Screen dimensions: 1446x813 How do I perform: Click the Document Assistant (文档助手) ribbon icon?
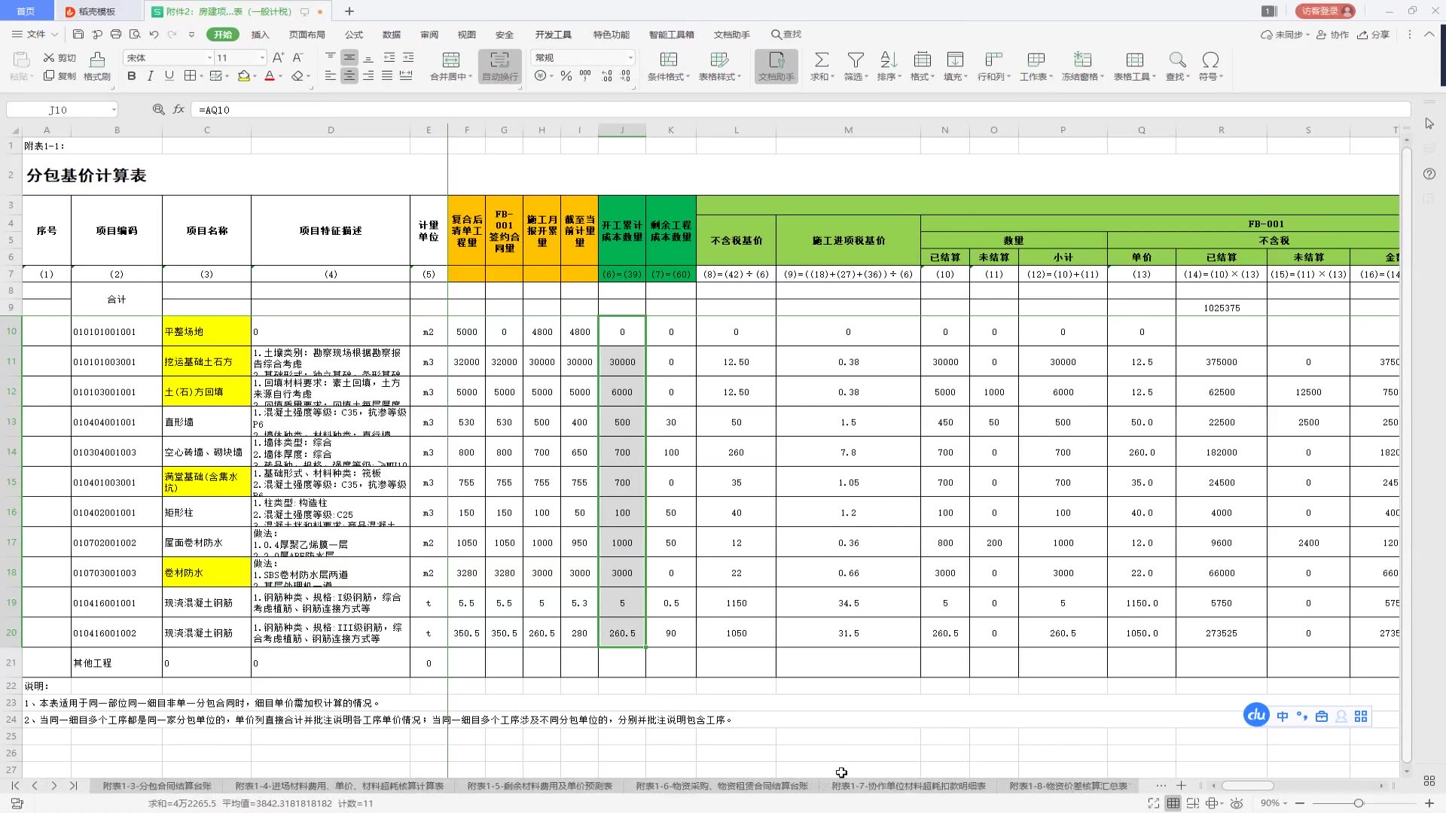coord(776,66)
